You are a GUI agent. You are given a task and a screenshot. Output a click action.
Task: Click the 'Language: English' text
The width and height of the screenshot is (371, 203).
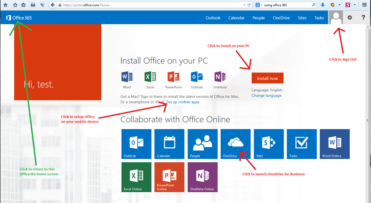click(x=267, y=90)
